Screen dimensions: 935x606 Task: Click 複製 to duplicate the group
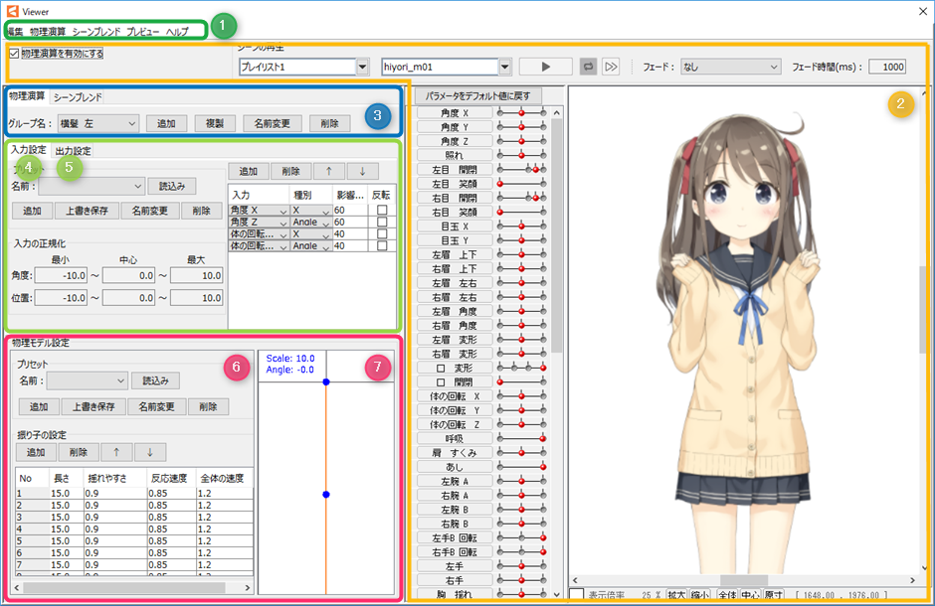pos(215,124)
